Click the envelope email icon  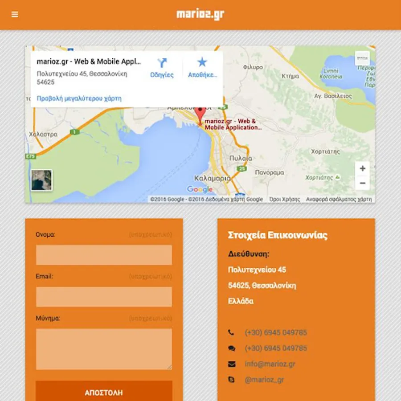(232, 364)
